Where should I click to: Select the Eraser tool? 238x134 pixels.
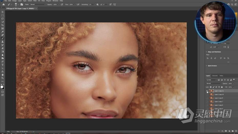(x=3, y=48)
